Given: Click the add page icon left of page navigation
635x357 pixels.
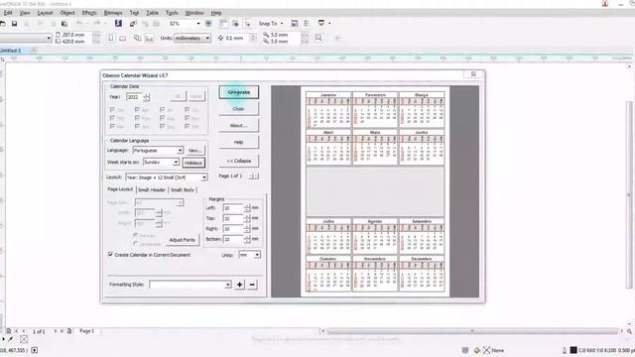Looking at the screenshot, I should coord(9,331).
